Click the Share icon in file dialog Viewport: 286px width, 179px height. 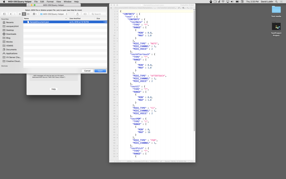pyautogui.click(x=78, y=14)
